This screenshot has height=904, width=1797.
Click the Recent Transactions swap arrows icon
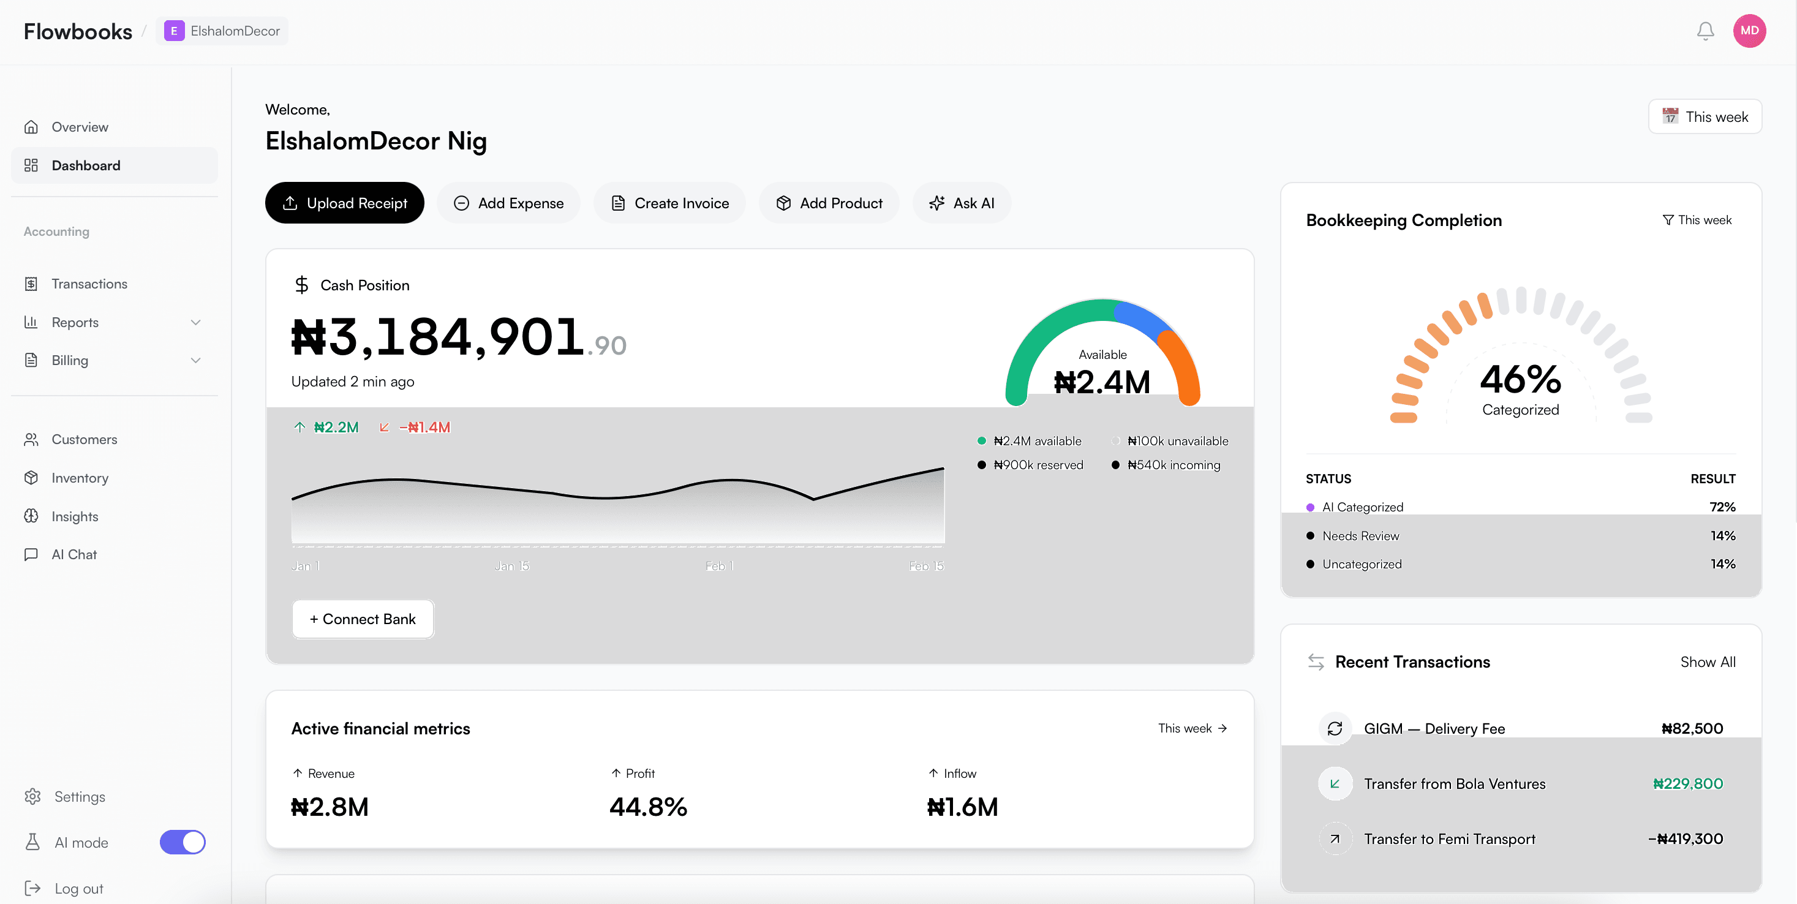coord(1316,662)
